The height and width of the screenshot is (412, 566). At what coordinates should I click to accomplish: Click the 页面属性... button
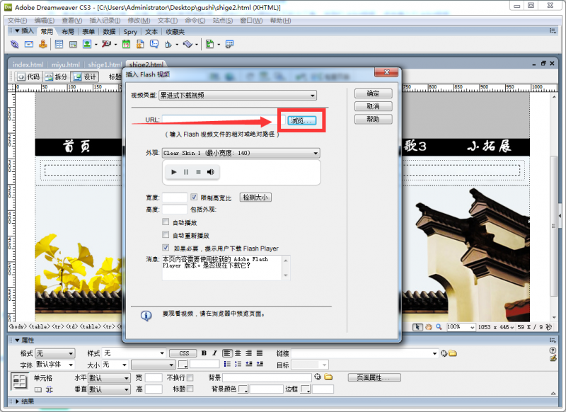(374, 378)
